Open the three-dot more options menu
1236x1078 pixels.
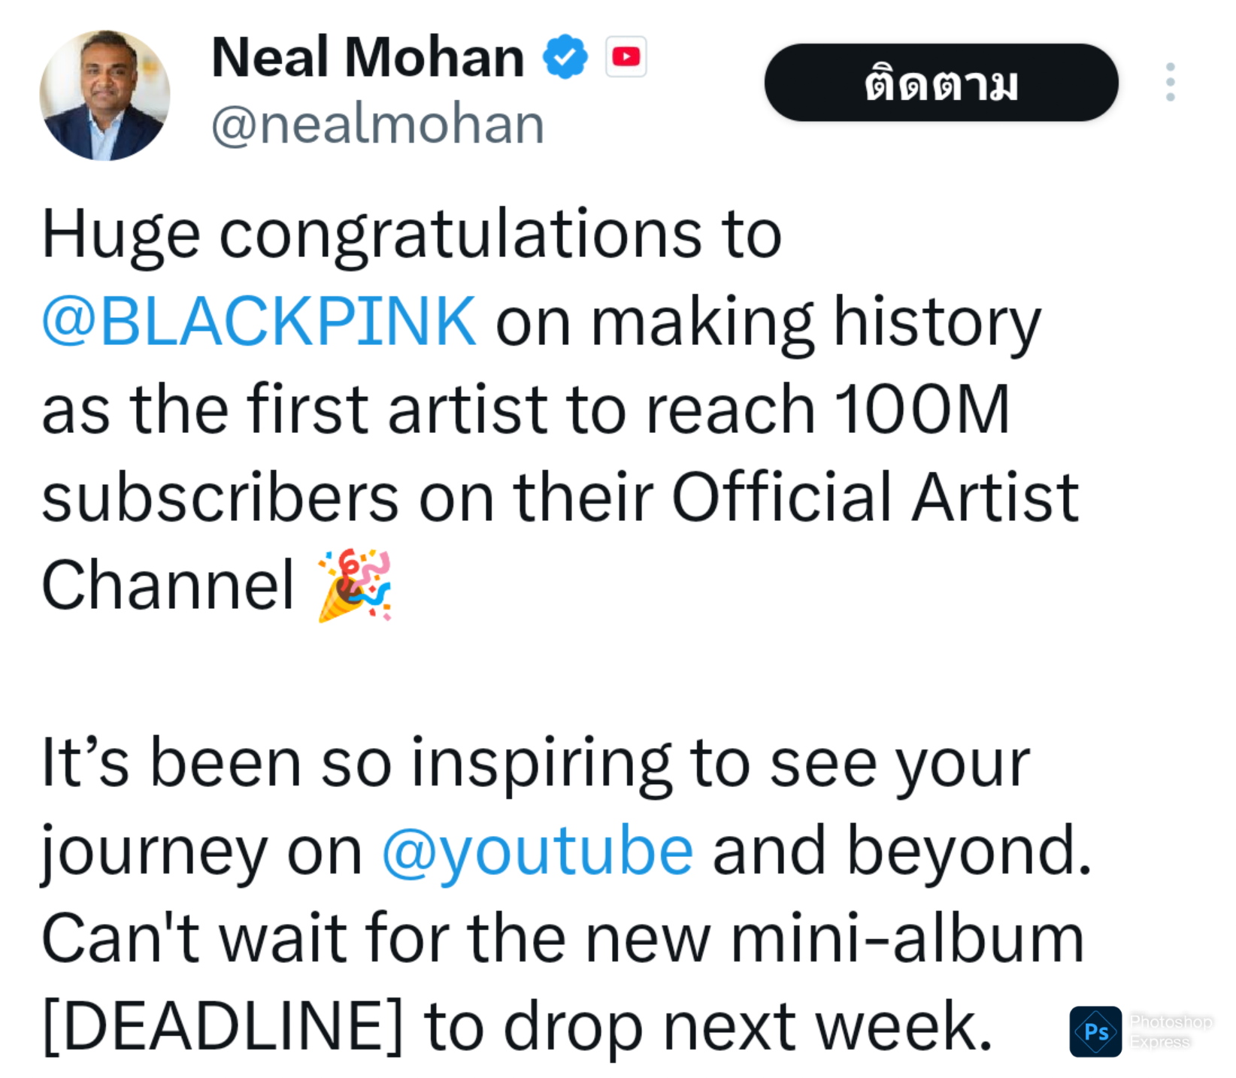[1170, 82]
